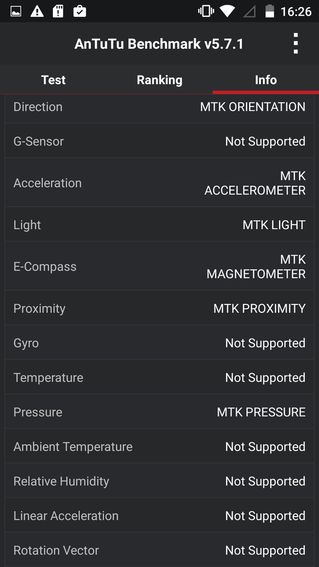This screenshot has width=319, height=567.
Task: Open the three-dot overflow menu
Action: [x=295, y=44]
